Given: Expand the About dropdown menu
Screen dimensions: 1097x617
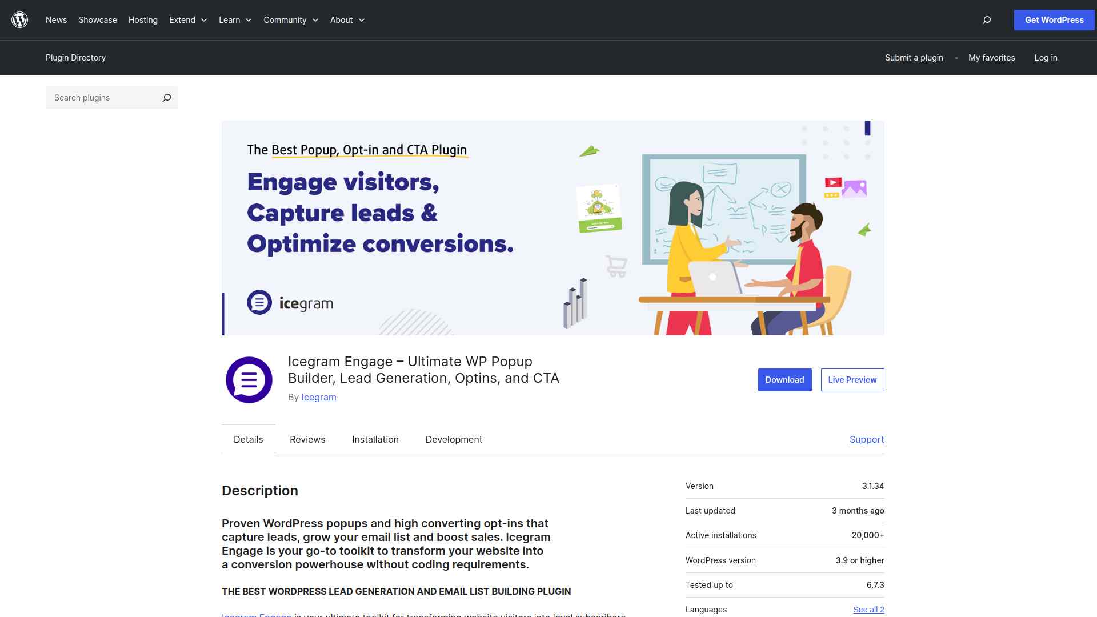Looking at the screenshot, I should click(347, 20).
